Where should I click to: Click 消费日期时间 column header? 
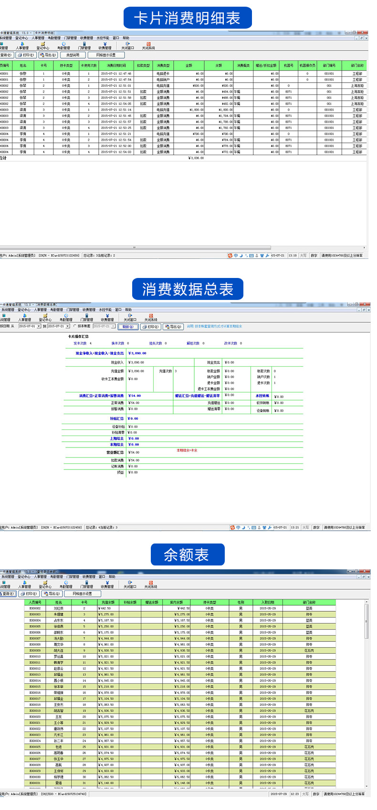click(116, 65)
